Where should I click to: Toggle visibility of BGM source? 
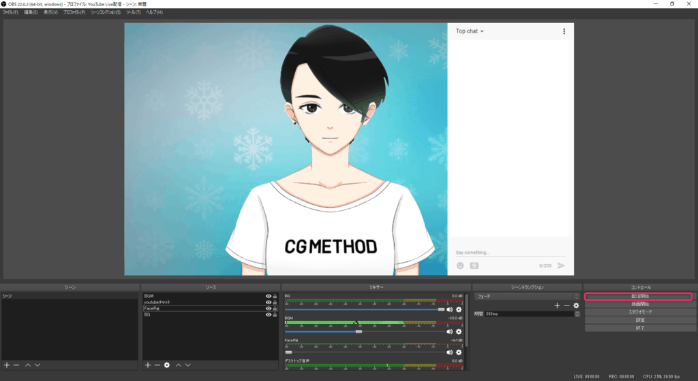[269, 296]
